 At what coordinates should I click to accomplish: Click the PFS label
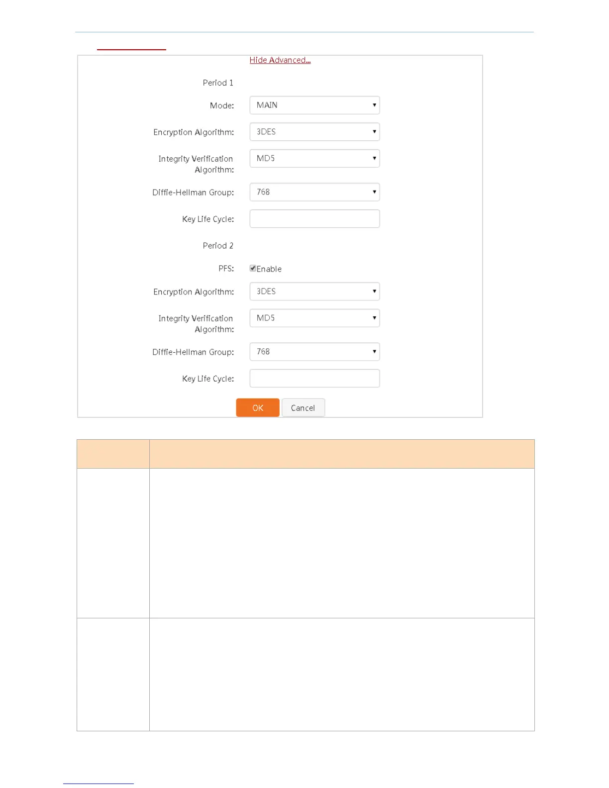(x=226, y=269)
